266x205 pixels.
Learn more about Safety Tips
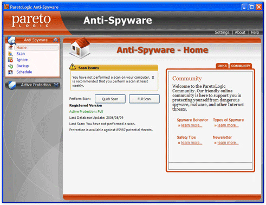pyautogui.click(x=192, y=143)
